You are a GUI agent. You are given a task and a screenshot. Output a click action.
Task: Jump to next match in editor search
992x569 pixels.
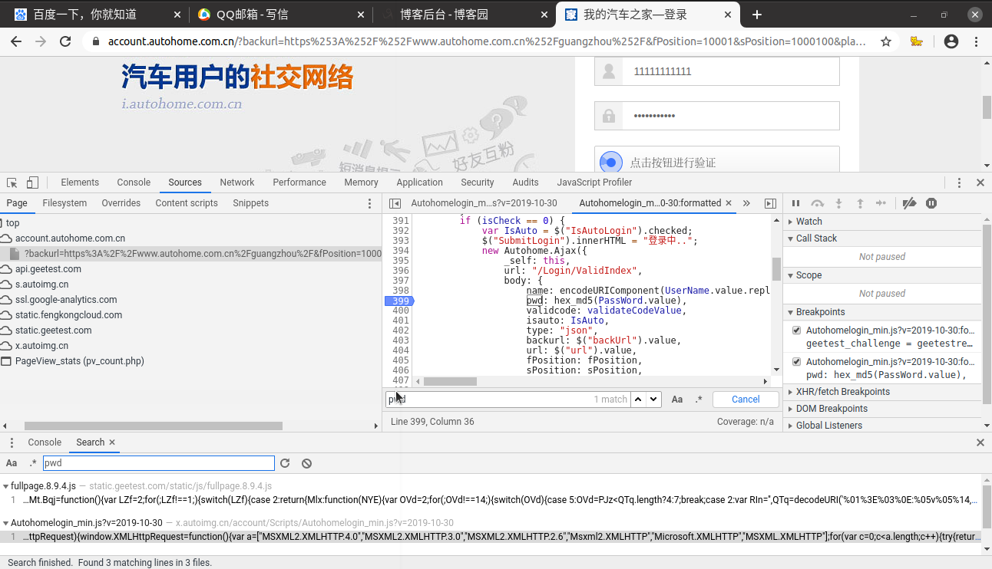(653, 400)
